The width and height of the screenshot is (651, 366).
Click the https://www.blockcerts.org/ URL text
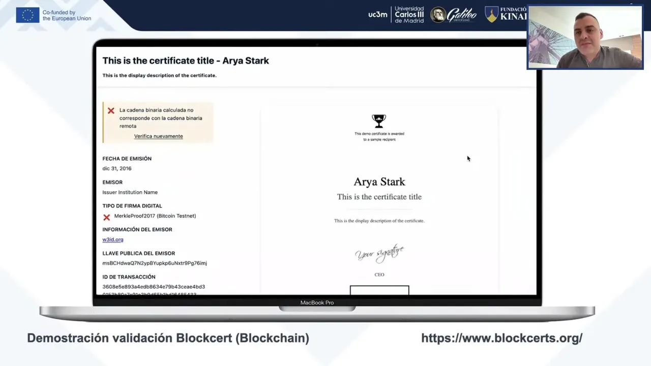click(501, 338)
